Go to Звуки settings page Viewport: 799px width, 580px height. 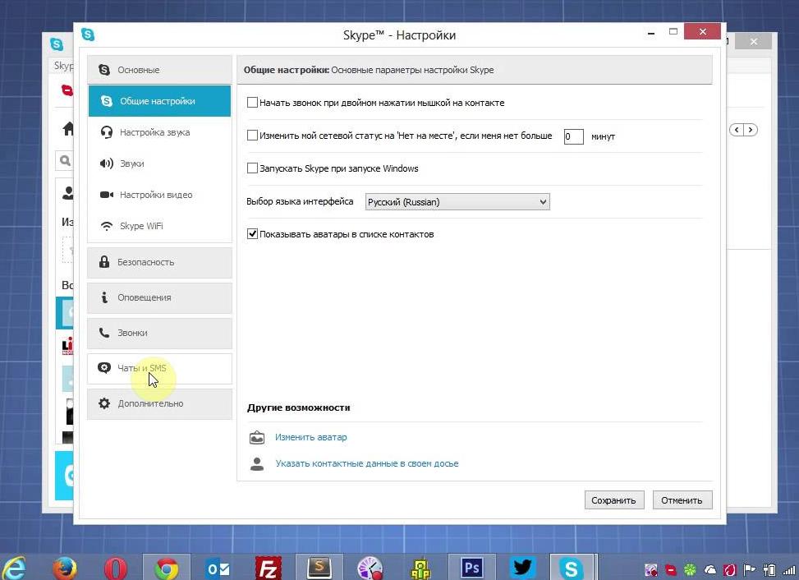[x=159, y=163]
